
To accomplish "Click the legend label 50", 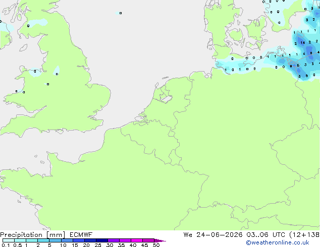I will coord(156,245).
